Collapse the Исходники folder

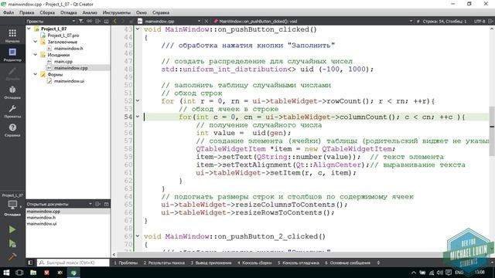[36, 55]
